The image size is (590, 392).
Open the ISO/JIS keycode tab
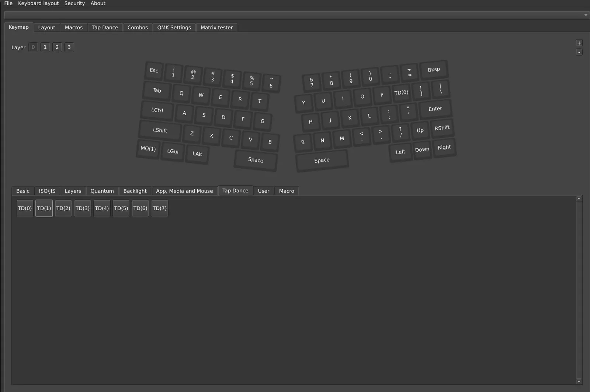47,191
